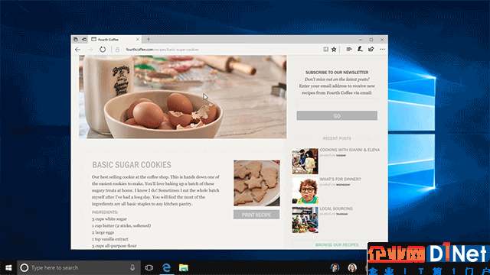Click the second pinned contact on taskbar
Viewport: 490px width, 275px height.
coord(352,267)
